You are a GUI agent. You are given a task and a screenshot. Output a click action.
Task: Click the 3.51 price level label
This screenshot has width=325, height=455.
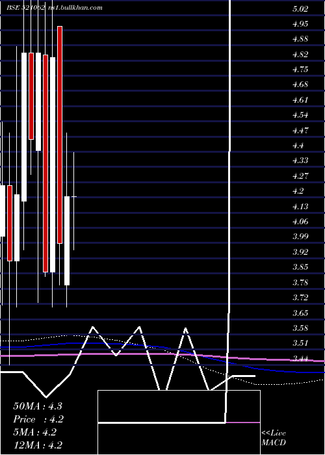pos(300,343)
